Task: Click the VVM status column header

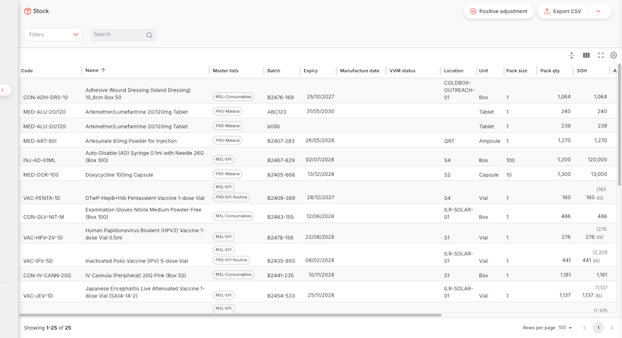Action: [x=402, y=71]
